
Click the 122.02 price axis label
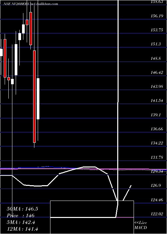[157, 214]
